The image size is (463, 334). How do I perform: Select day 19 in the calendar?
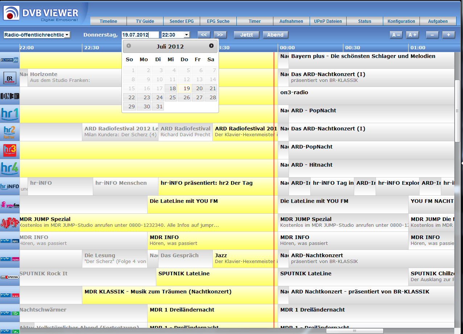click(x=185, y=88)
